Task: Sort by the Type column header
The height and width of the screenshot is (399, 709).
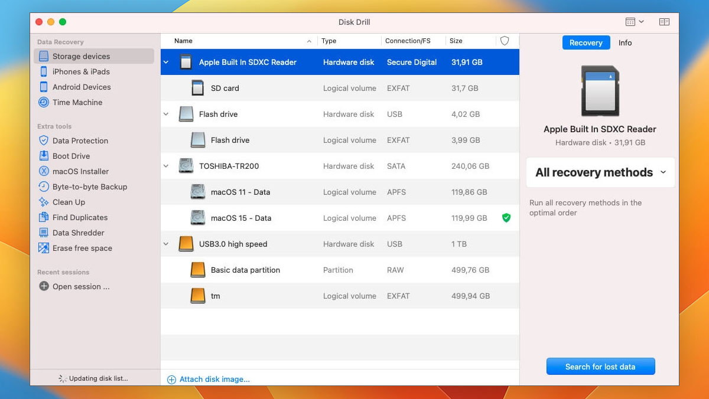Action: [350, 41]
